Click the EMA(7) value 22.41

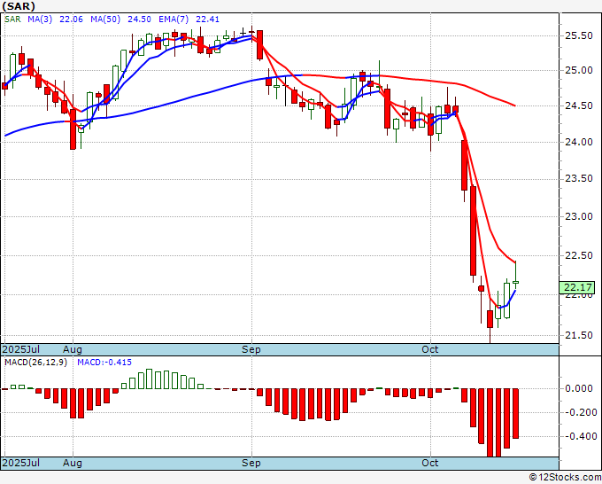[207, 19]
